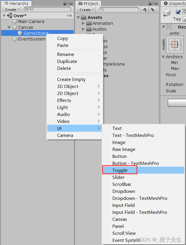Switch to the Project tab
186x245 pixels.
coord(88,3)
